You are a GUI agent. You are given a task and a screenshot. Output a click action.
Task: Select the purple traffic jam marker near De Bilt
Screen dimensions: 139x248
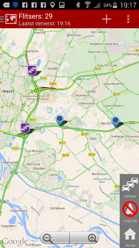click(32, 70)
